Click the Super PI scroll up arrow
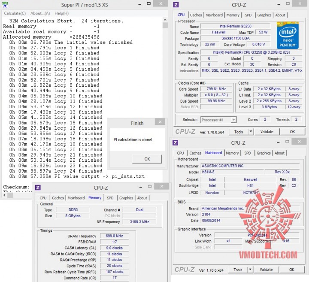Screen dimensions: 309x282 click(x=165, y=20)
